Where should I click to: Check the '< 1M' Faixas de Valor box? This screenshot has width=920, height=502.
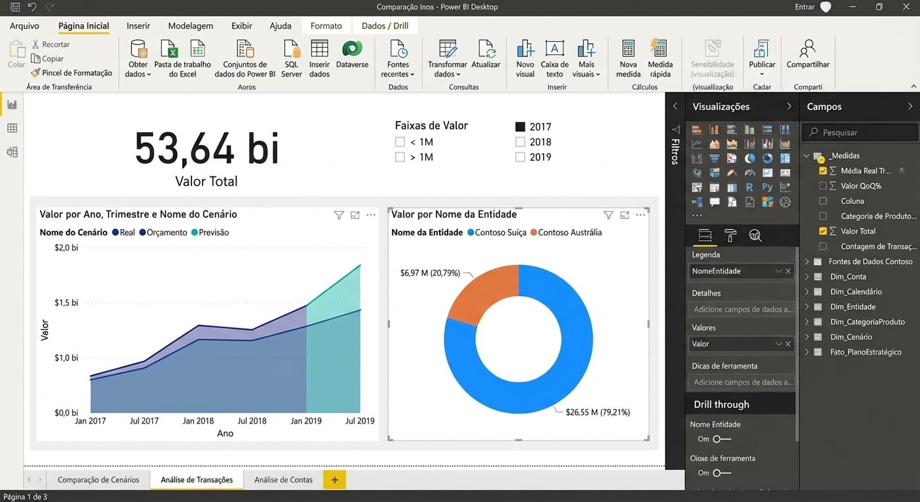(400, 142)
